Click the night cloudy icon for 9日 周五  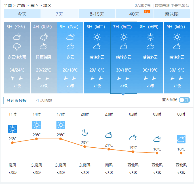tap(177, 46)
